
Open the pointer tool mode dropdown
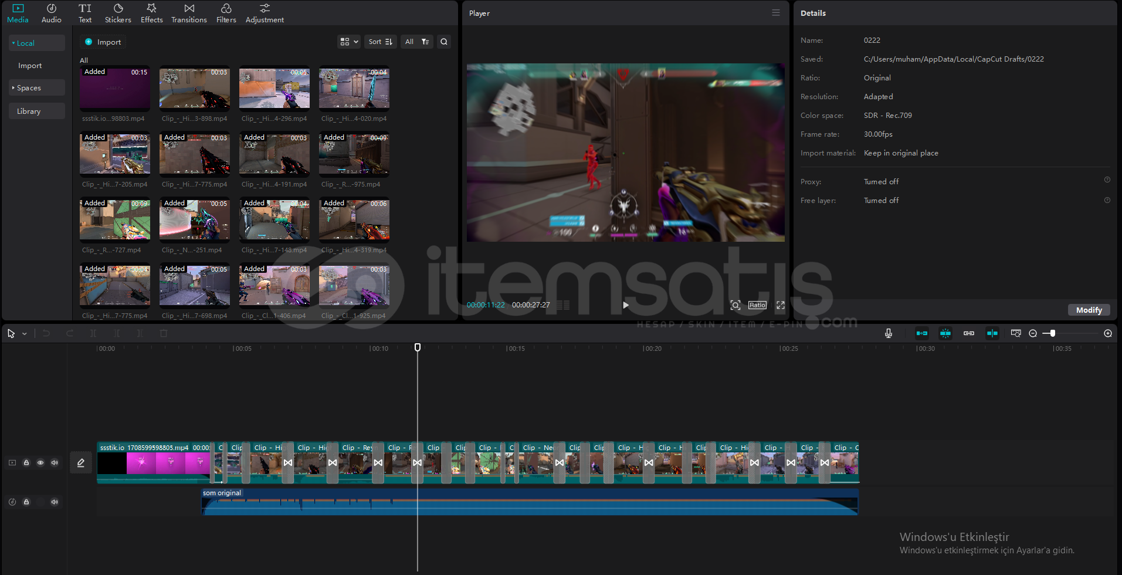25,334
